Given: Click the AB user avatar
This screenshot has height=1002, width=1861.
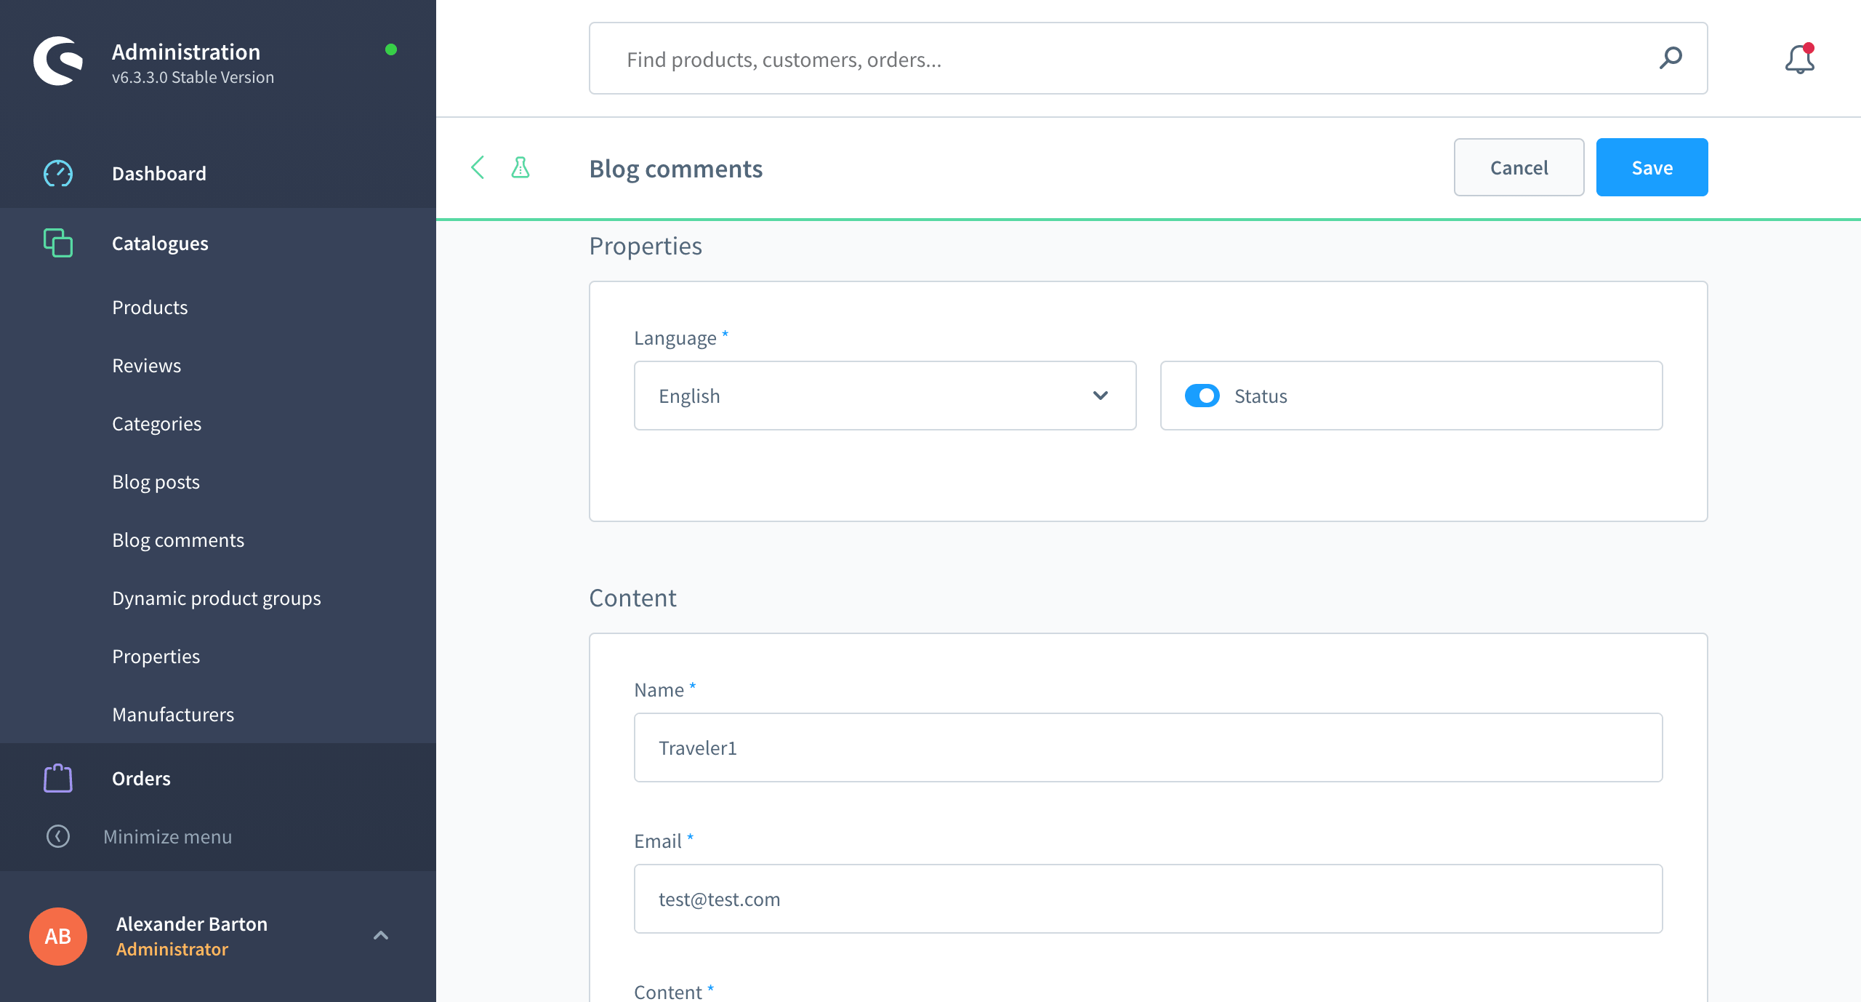Looking at the screenshot, I should pos(58,936).
